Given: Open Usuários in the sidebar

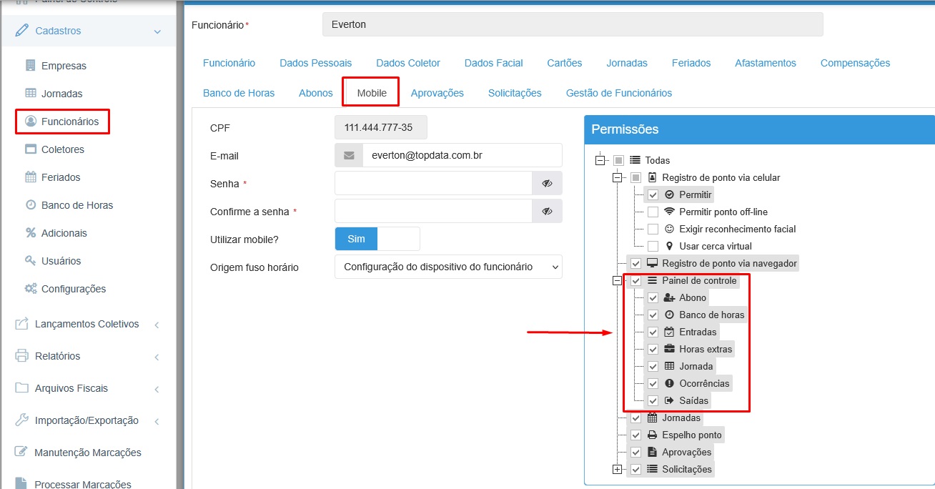Looking at the screenshot, I should (x=61, y=261).
